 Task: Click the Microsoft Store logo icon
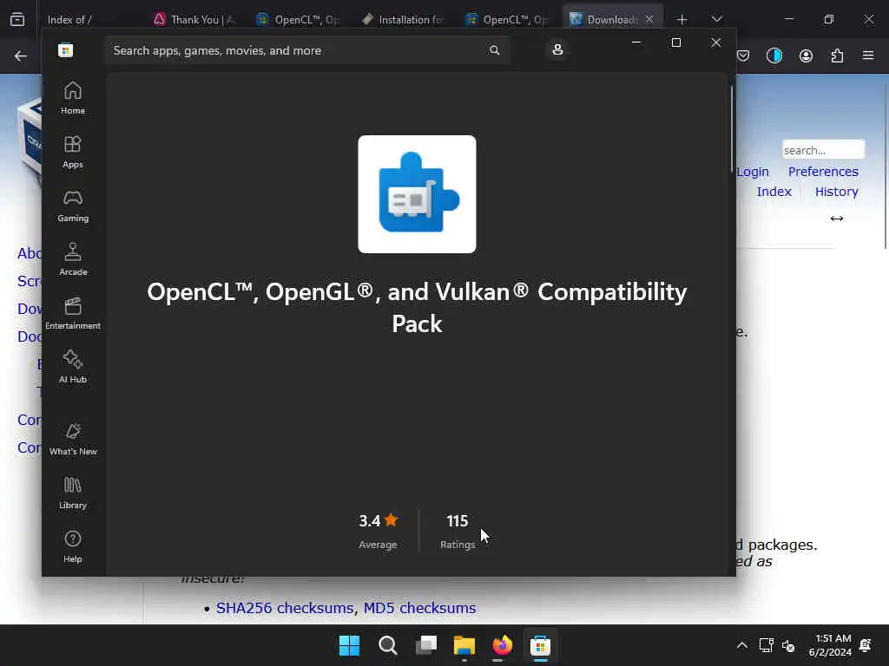click(x=65, y=50)
